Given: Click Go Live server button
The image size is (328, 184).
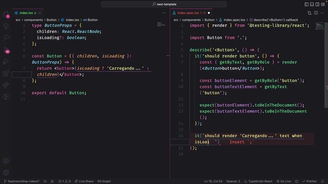Looking at the screenshot, I should coord(284,181).
